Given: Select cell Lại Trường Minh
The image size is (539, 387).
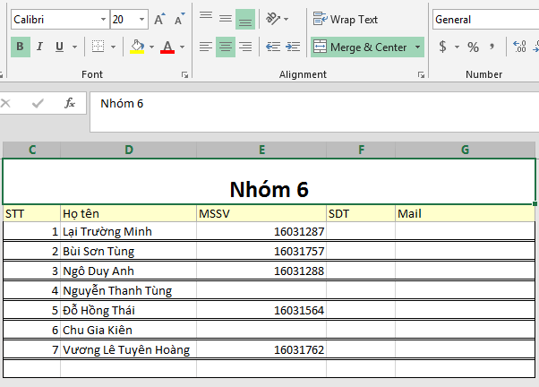Looking at the screenshot, I should [x=129, y=231].
